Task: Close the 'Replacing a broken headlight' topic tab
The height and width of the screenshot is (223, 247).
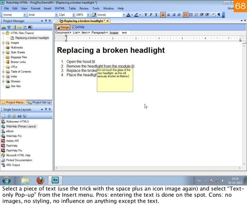Action: click(108, 21)
